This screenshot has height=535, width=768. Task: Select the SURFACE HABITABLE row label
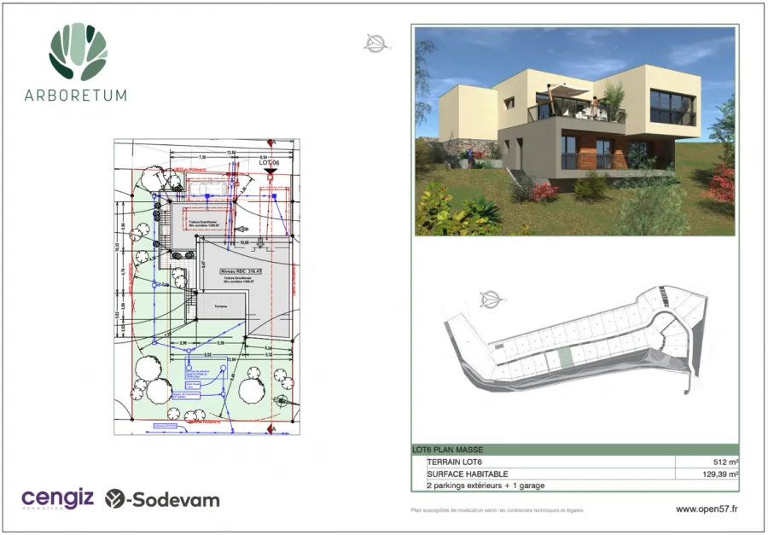(x=468, y=474)
